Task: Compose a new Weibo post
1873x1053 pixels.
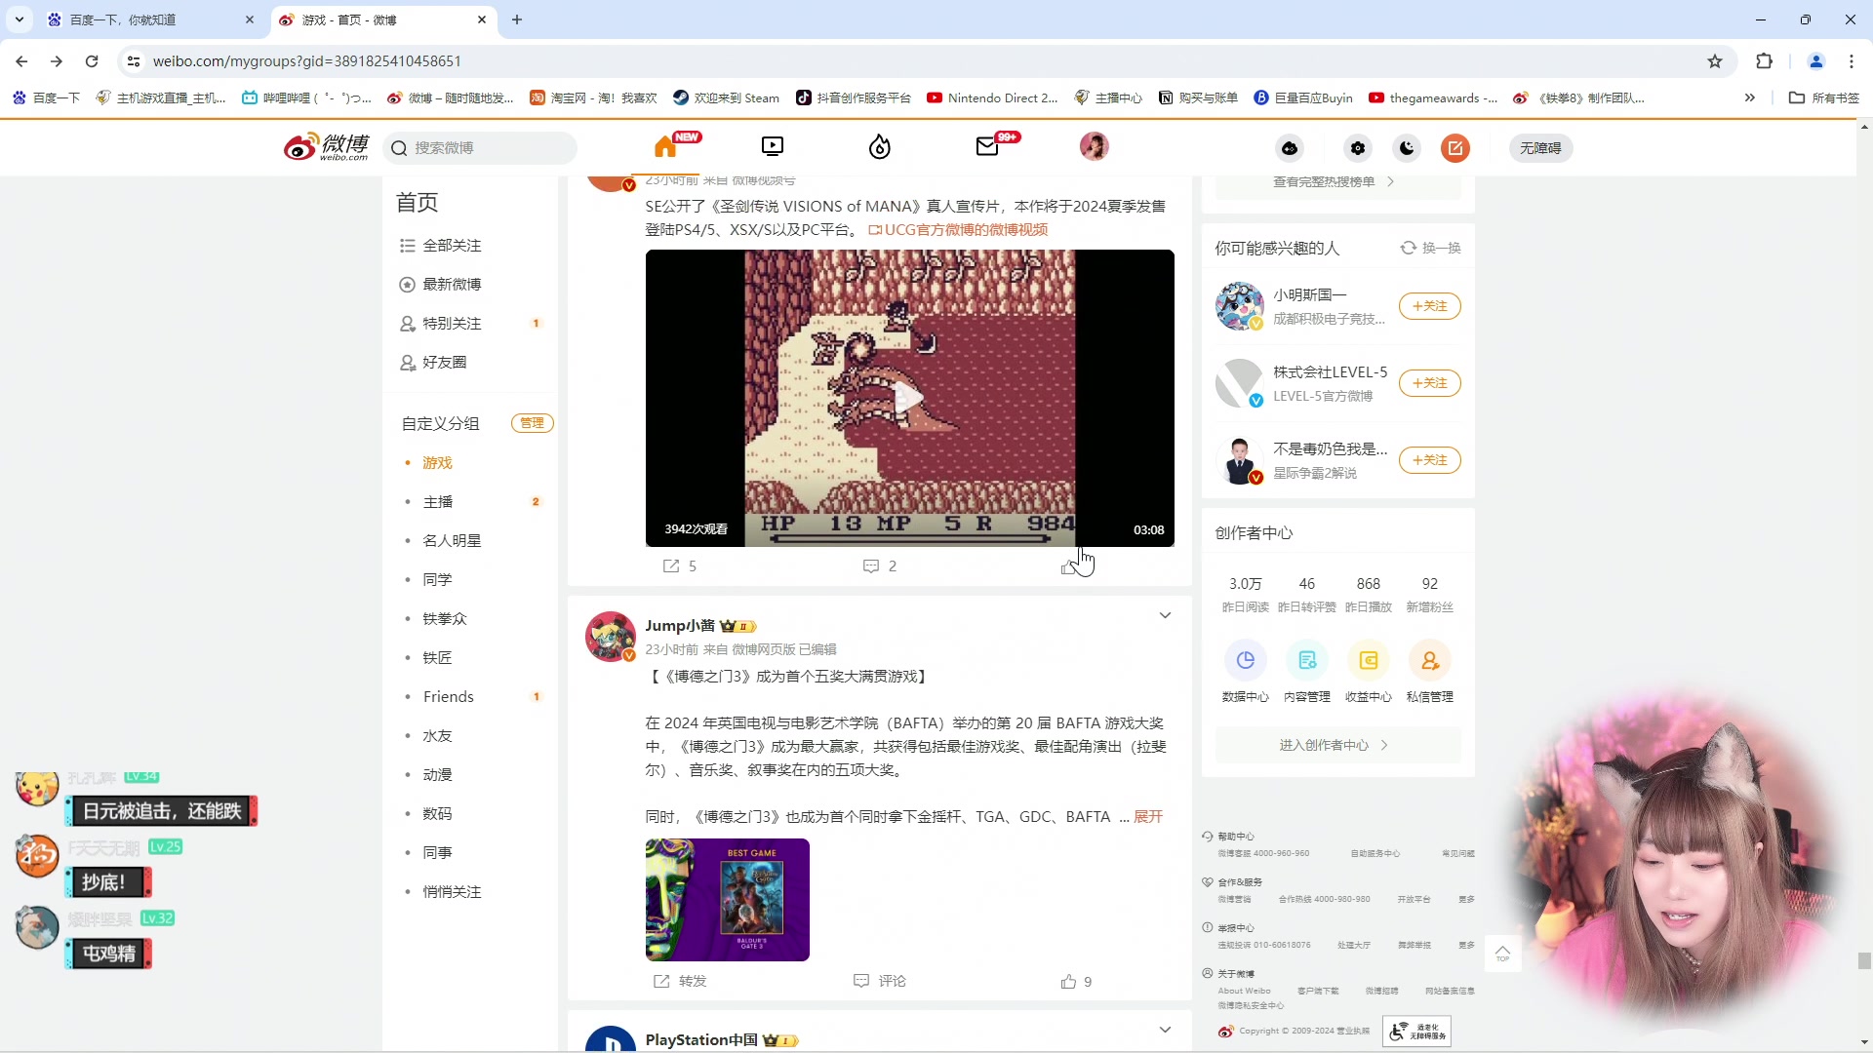Action: (x=1455, y=148)
